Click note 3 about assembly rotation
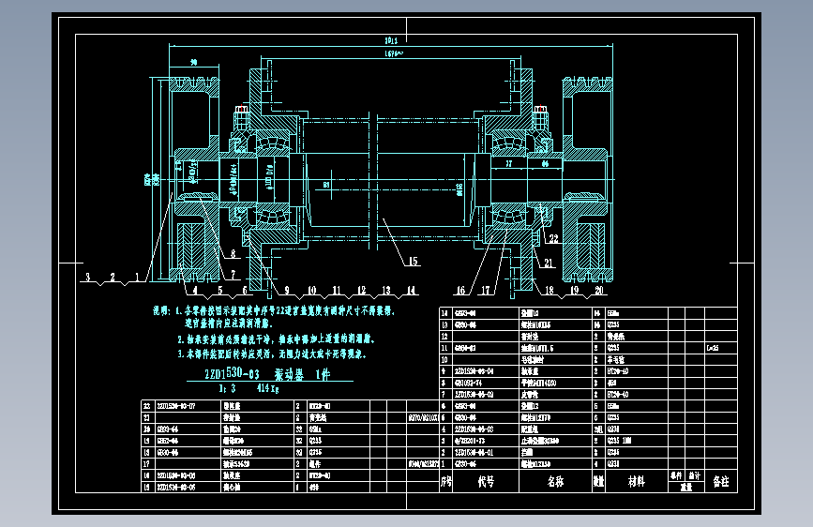This screenshot has height=527, width=813. [272, 354]
